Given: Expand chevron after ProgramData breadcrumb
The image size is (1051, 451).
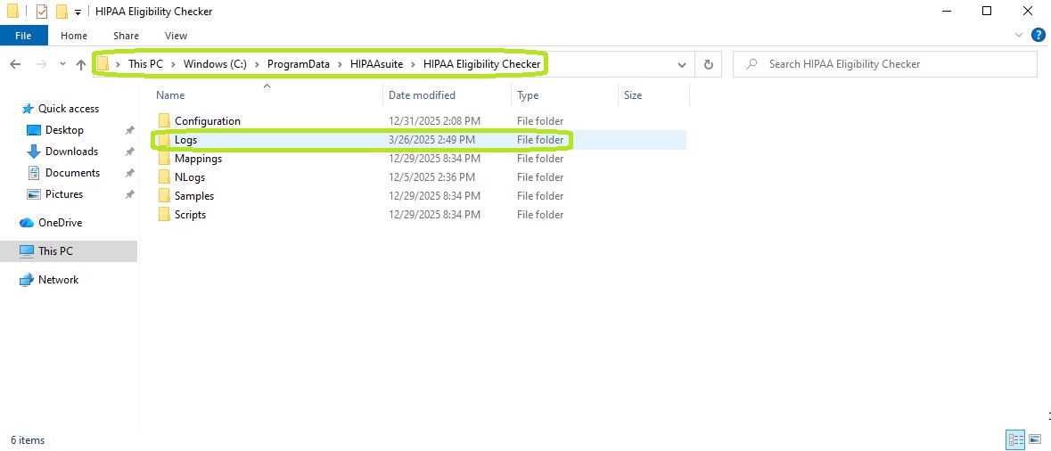Looking at the screenshot, I should (x=340, y=64).
